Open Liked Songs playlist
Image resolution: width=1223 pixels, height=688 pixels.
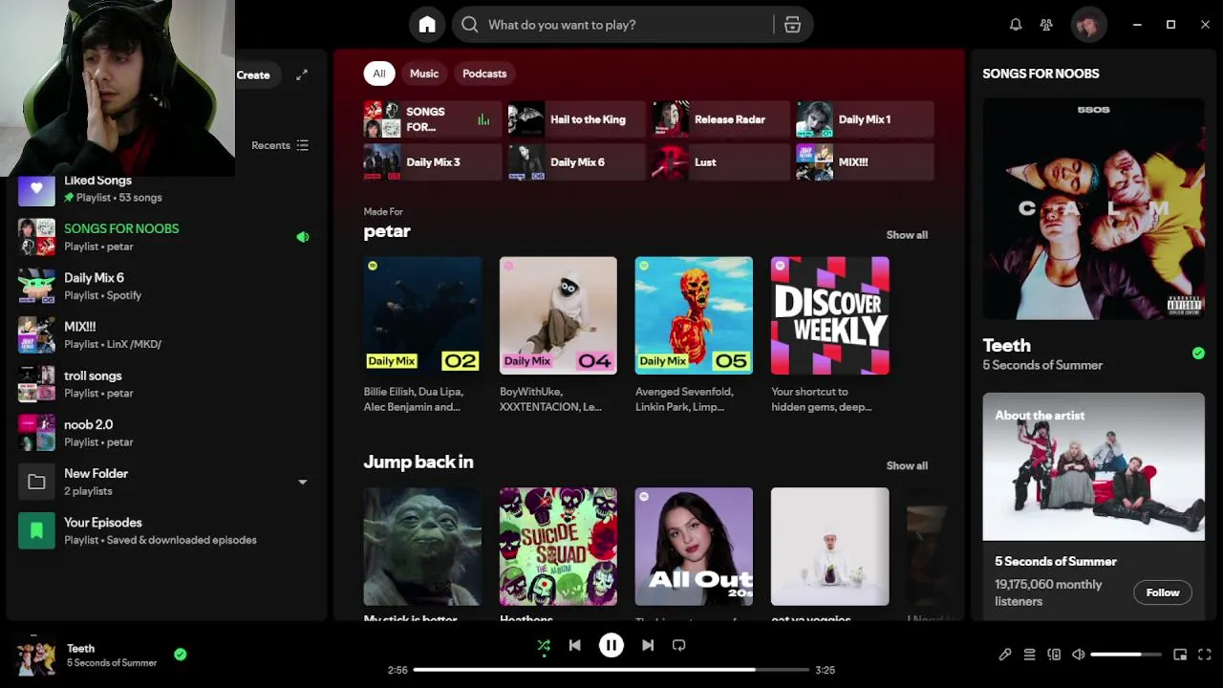click(167, 188)
